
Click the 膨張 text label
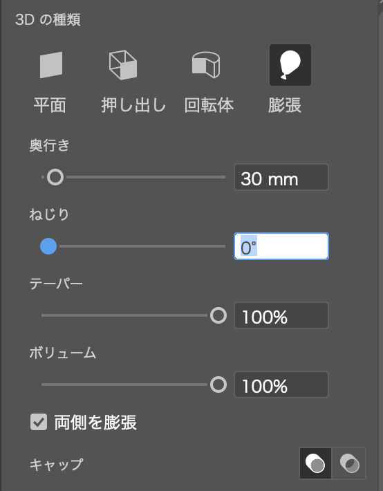(285, 105)
